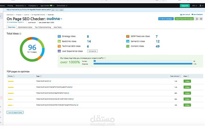Viewport: 205px width, 129px height.
Task: Open the ideas button on the 160 volume row
Action: point(187,105)
